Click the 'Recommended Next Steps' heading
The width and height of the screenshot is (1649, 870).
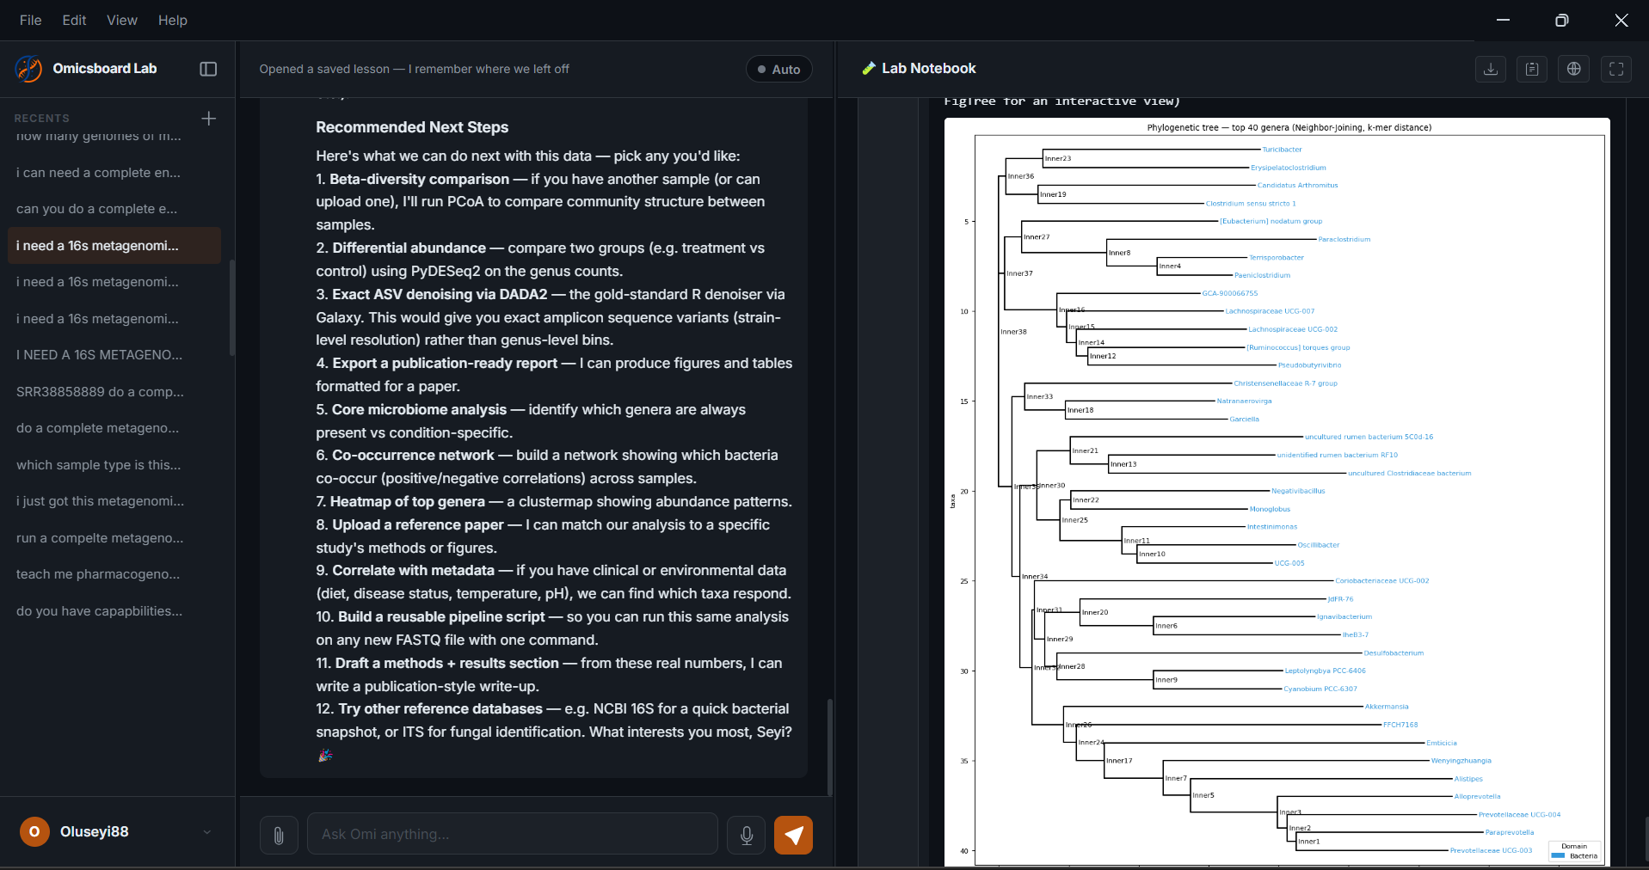point(412,127)
